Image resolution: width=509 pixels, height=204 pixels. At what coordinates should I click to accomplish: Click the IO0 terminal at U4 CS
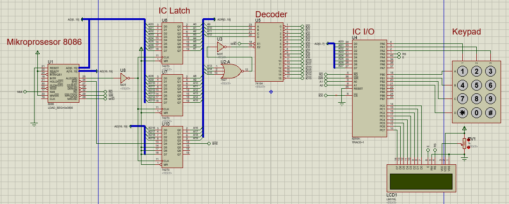326,95
